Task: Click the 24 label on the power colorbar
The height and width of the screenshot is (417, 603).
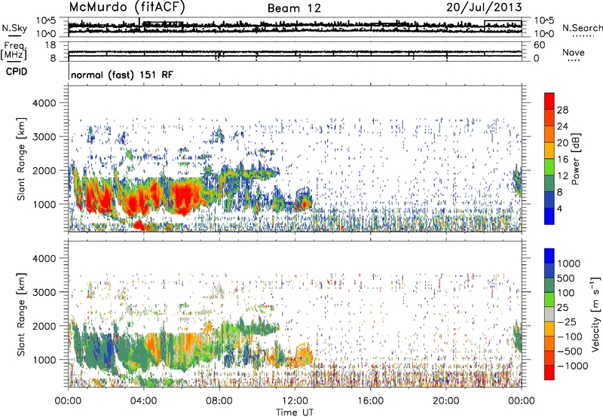Action: point(562,126)
